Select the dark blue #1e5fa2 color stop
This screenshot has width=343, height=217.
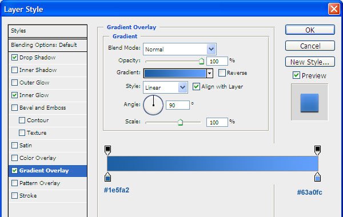click(x=107, y=177)
